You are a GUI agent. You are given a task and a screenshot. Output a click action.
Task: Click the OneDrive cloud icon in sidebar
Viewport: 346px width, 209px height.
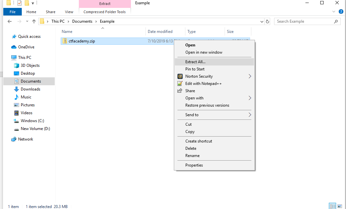click(x=14, y=47)
